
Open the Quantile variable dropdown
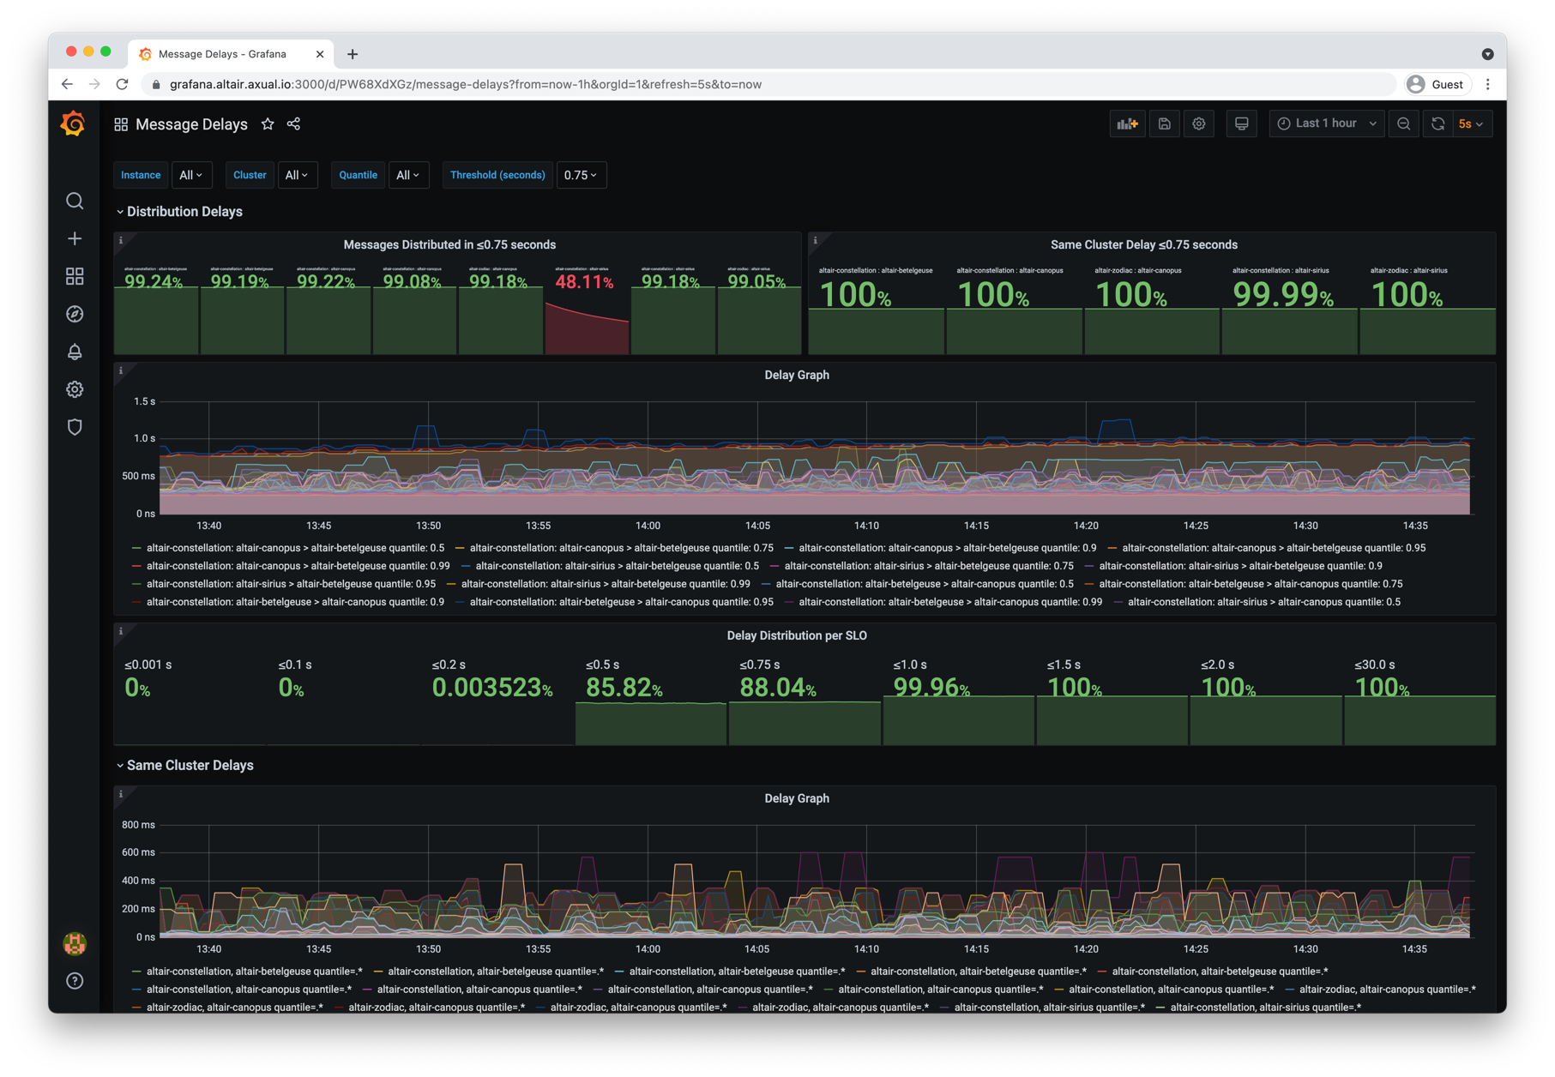[x=408, y=175]
